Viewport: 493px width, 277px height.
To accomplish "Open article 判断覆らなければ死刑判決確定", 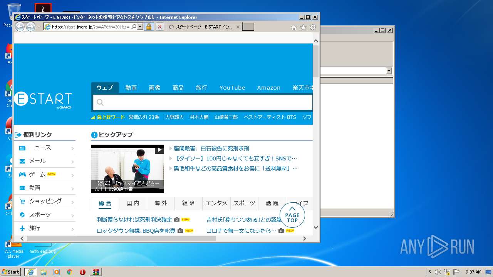I will [x=134, y=220].
